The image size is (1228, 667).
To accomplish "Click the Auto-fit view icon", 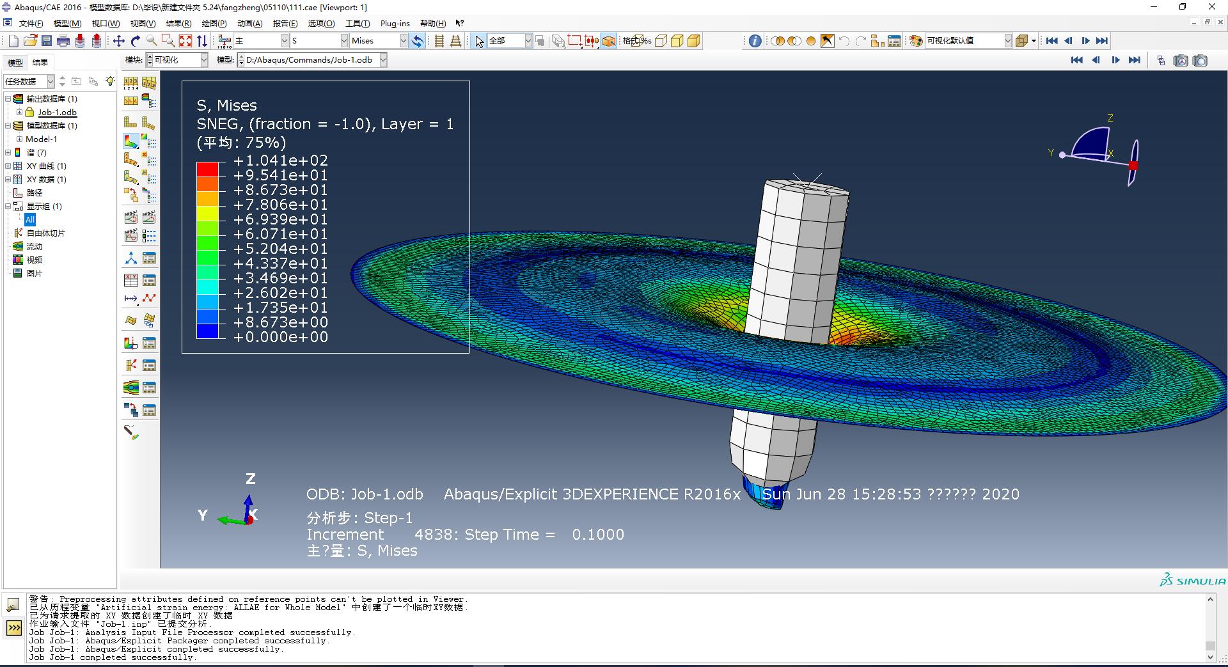I will click(x=185, y=41).
